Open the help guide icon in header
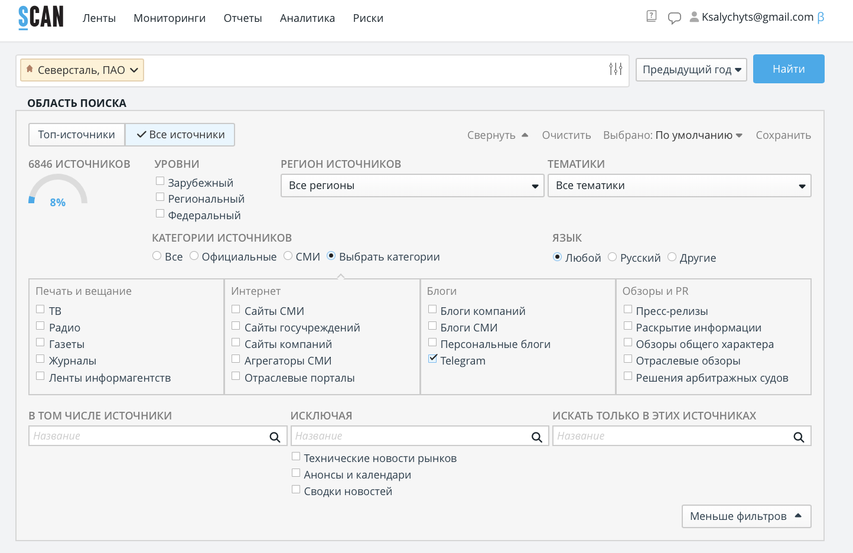The width and height of the screenshot is (853, 553). click(x=652, y=17)
